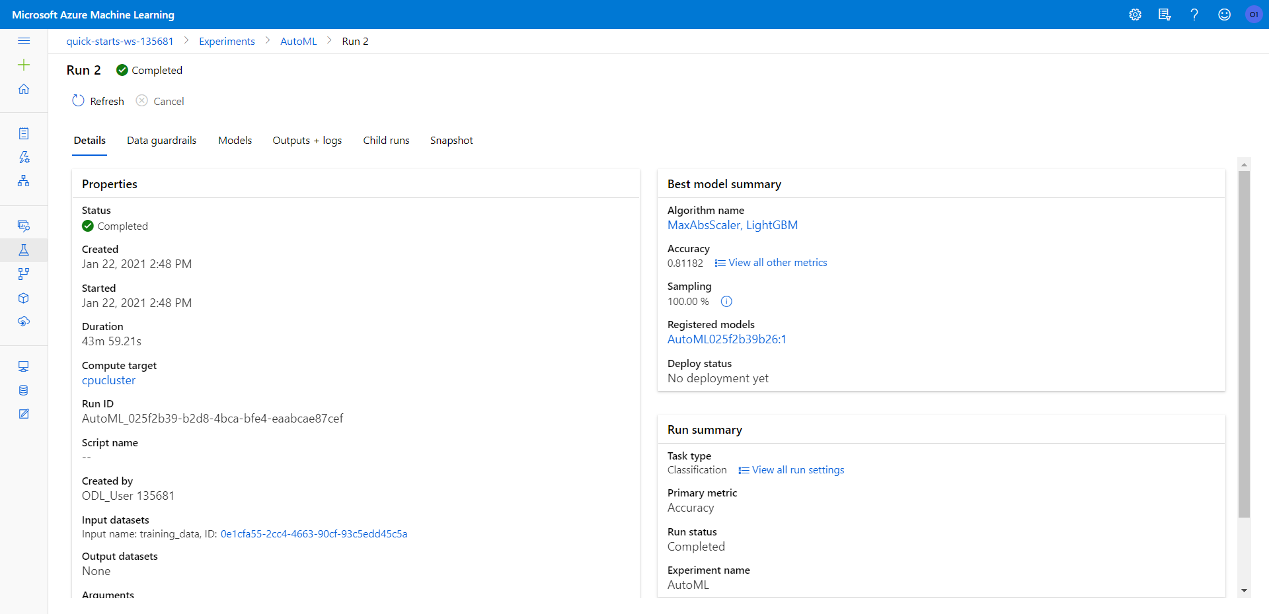Open input dataset ID link
The width and height of the screenshot is (1269, 614).
314,534
